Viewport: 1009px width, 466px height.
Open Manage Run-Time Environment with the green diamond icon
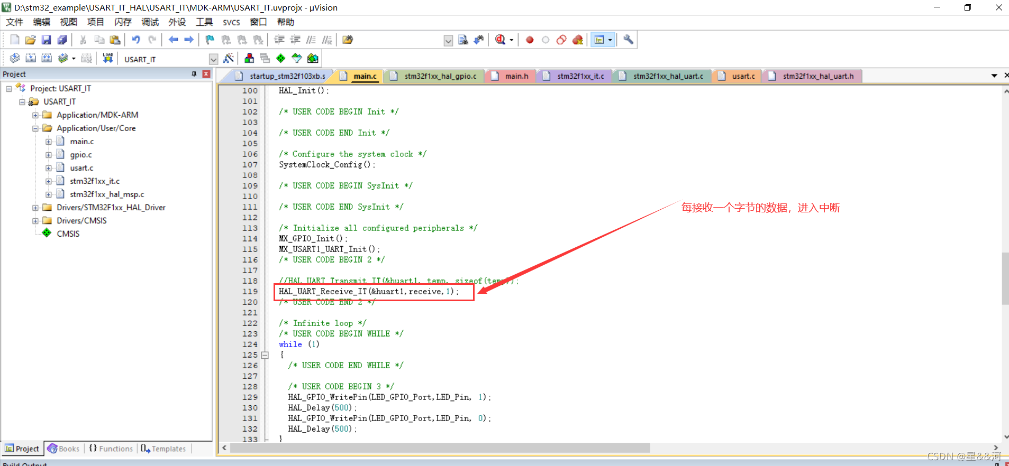(281, 58)
